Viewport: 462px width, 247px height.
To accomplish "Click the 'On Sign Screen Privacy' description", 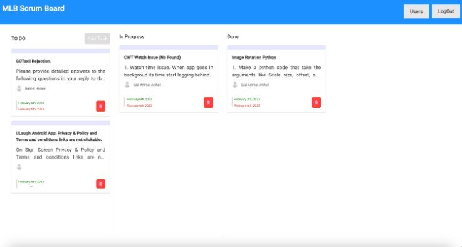I will [60, 154].
